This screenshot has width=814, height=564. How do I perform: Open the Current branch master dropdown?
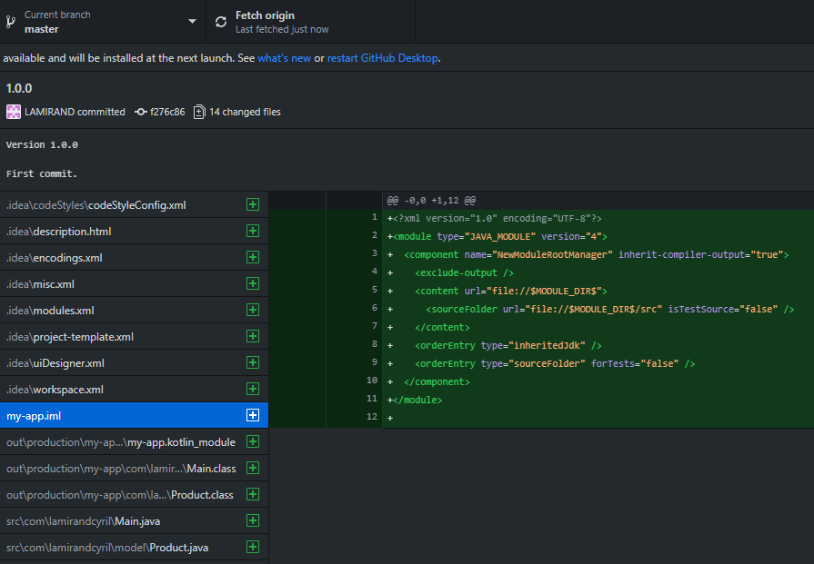(x=103, y=22)
